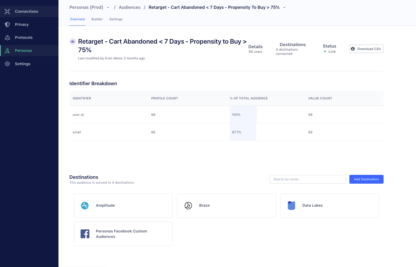Switch to the Builder tab

tap(97, 19)
